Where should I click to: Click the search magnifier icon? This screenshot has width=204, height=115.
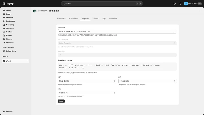click(63, 4)
